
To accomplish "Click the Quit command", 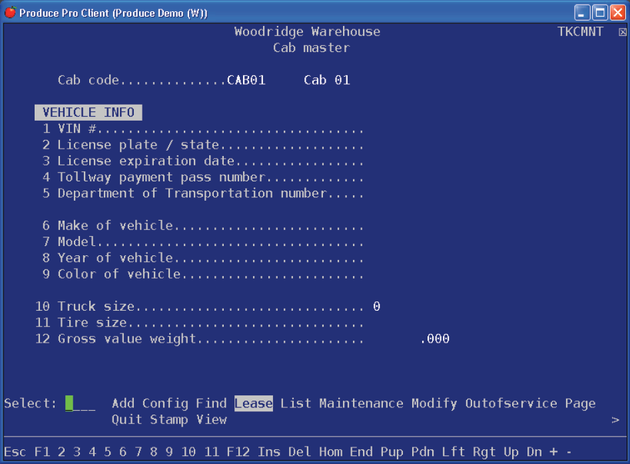I will pos(127,419).
